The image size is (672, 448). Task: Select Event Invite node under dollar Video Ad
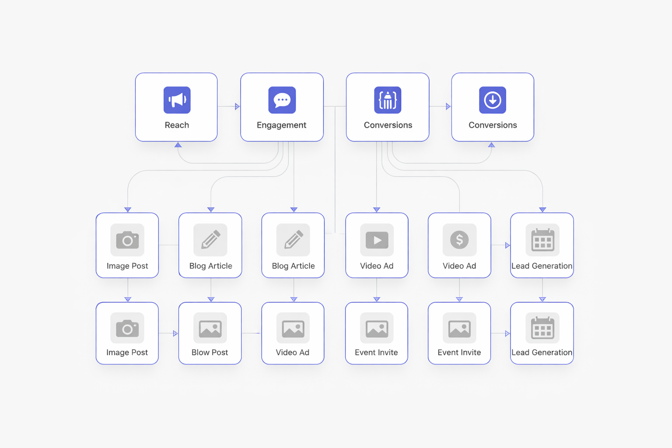pos(459,333)
